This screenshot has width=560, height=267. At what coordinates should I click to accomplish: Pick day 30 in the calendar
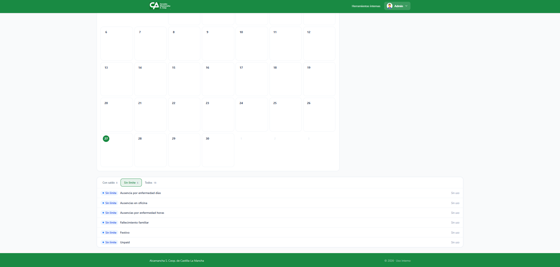pyautogui.click(x=218, y=150)
